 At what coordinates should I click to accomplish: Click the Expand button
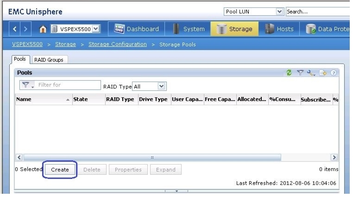[x=166, y=170]
